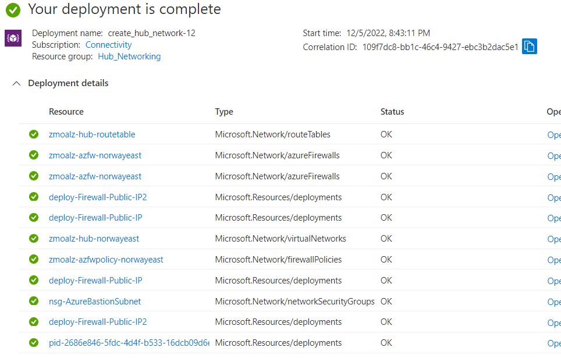Click the deployment cube icon near deployment name
Image resolution: width=561 pixels, height=358 pixels.
pyautogui.click(x=12, y=38)
